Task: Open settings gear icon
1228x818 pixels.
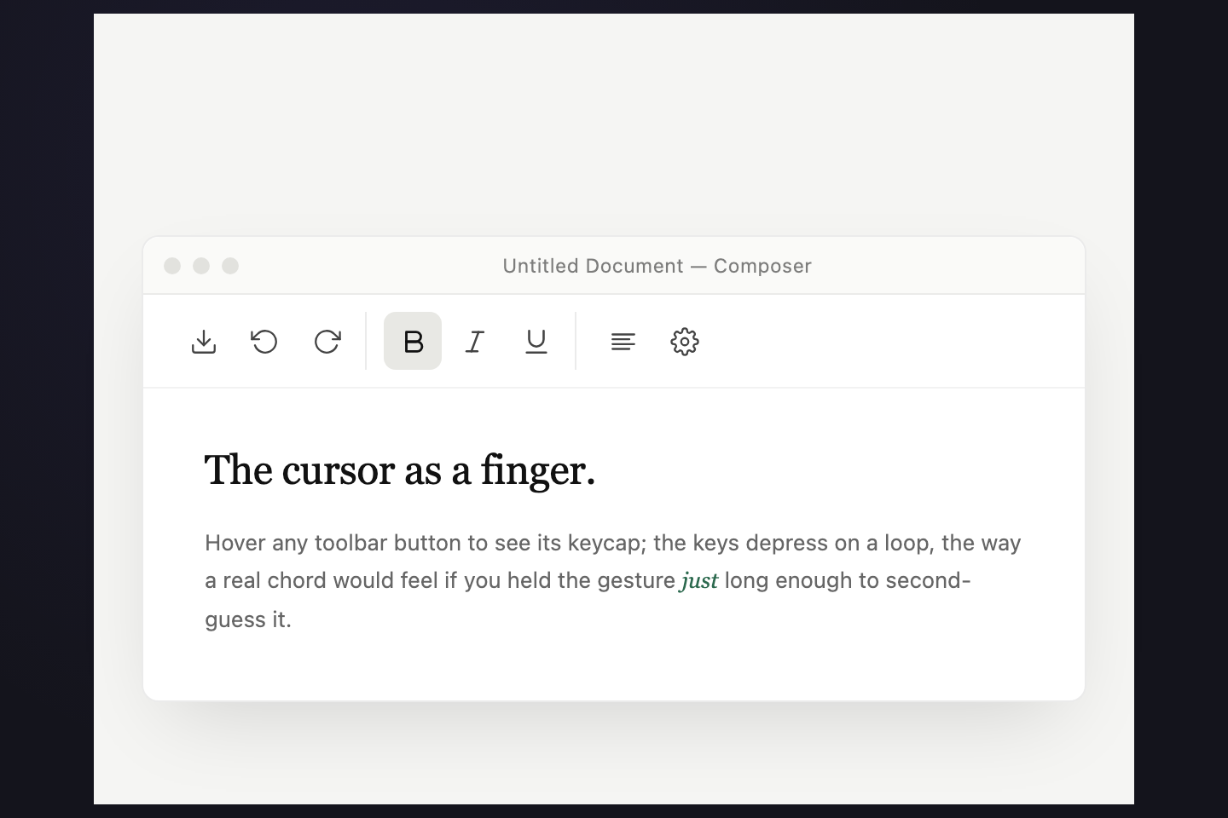Action: (685, 342)
